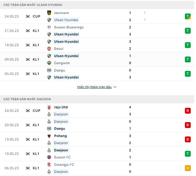
Task: Click the Gangwon team crest icon
Action: [49, 63]
